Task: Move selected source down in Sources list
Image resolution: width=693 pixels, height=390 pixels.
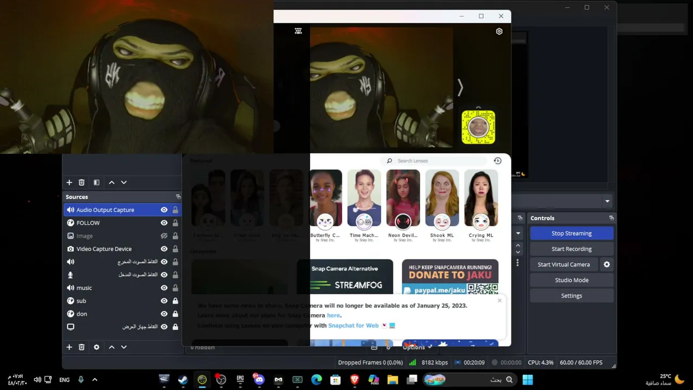Action: [124, 347]
